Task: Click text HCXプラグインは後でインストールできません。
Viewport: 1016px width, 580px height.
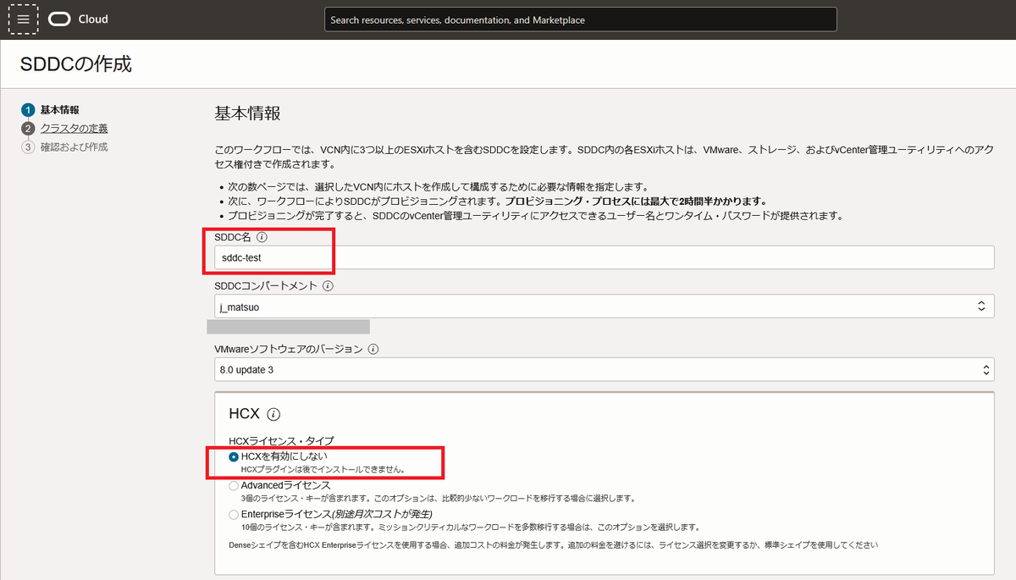Action: click(x=323, y=469)
